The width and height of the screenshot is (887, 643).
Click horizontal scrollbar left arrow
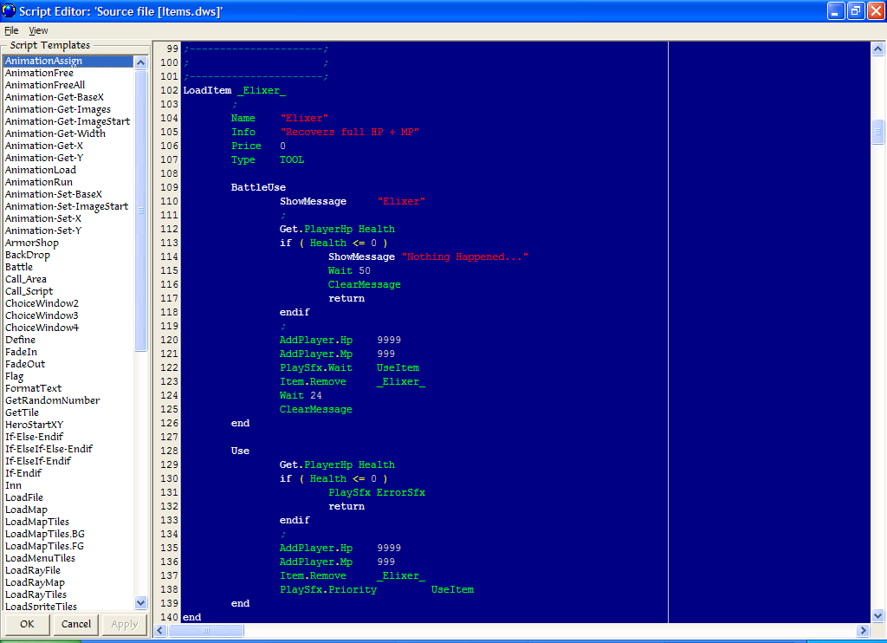(161, 631)
